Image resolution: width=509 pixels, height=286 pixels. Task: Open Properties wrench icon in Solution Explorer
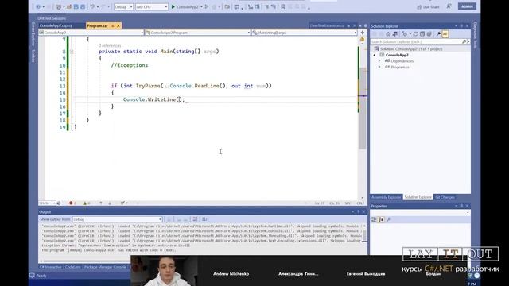438,34
